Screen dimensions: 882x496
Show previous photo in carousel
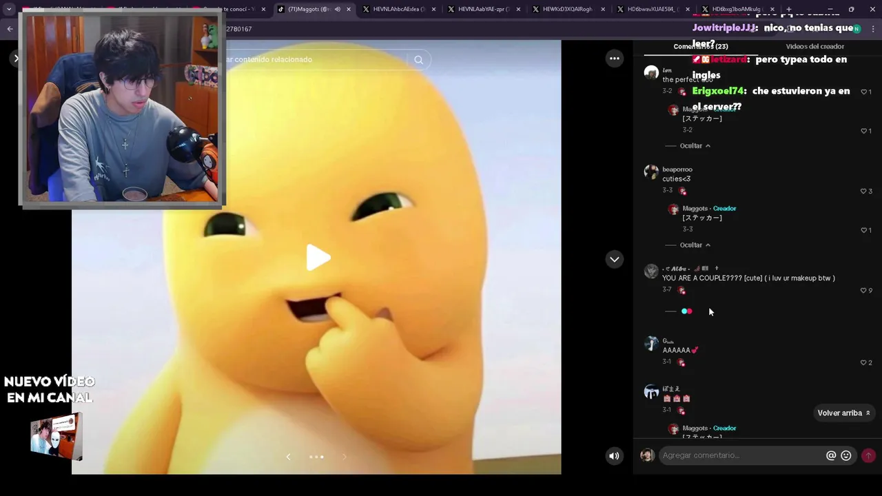click(288, 457)
